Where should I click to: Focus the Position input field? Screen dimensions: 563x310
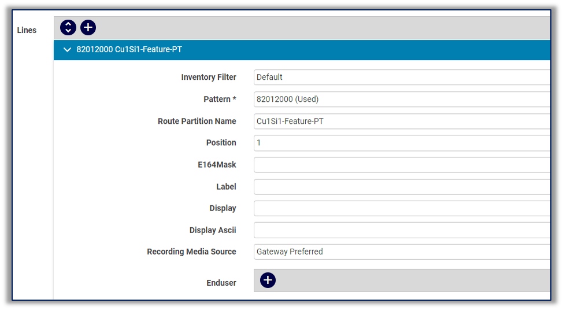pos(402,143)
